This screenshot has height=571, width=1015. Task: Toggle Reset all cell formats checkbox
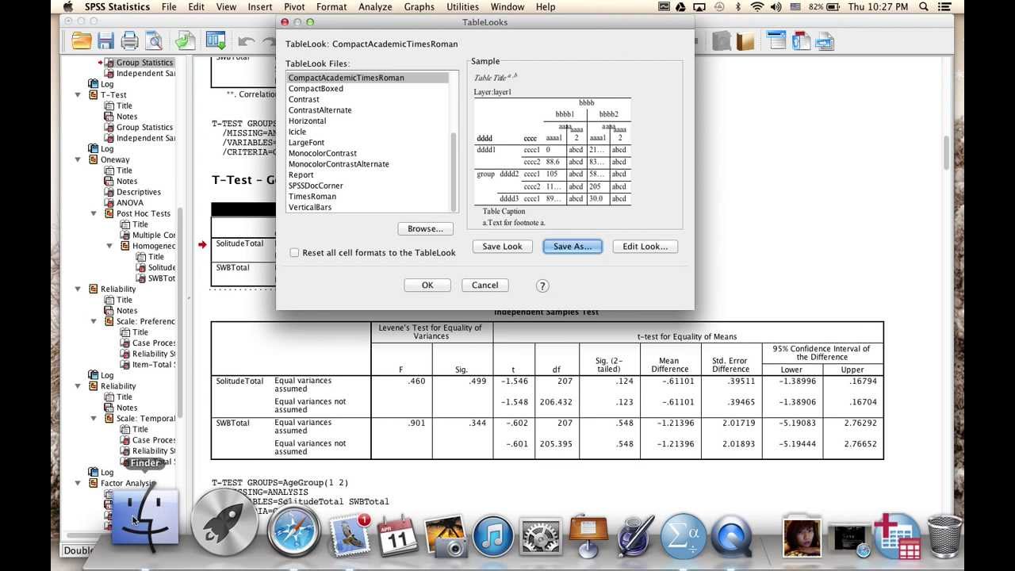[x=294, y=253]
